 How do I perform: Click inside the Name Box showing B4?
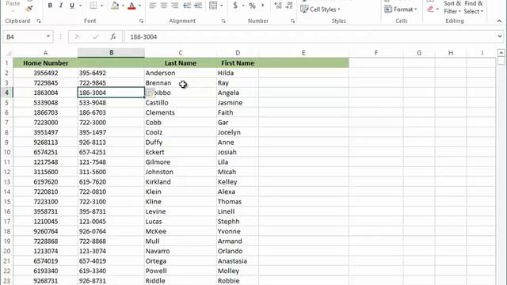[24, 37]
